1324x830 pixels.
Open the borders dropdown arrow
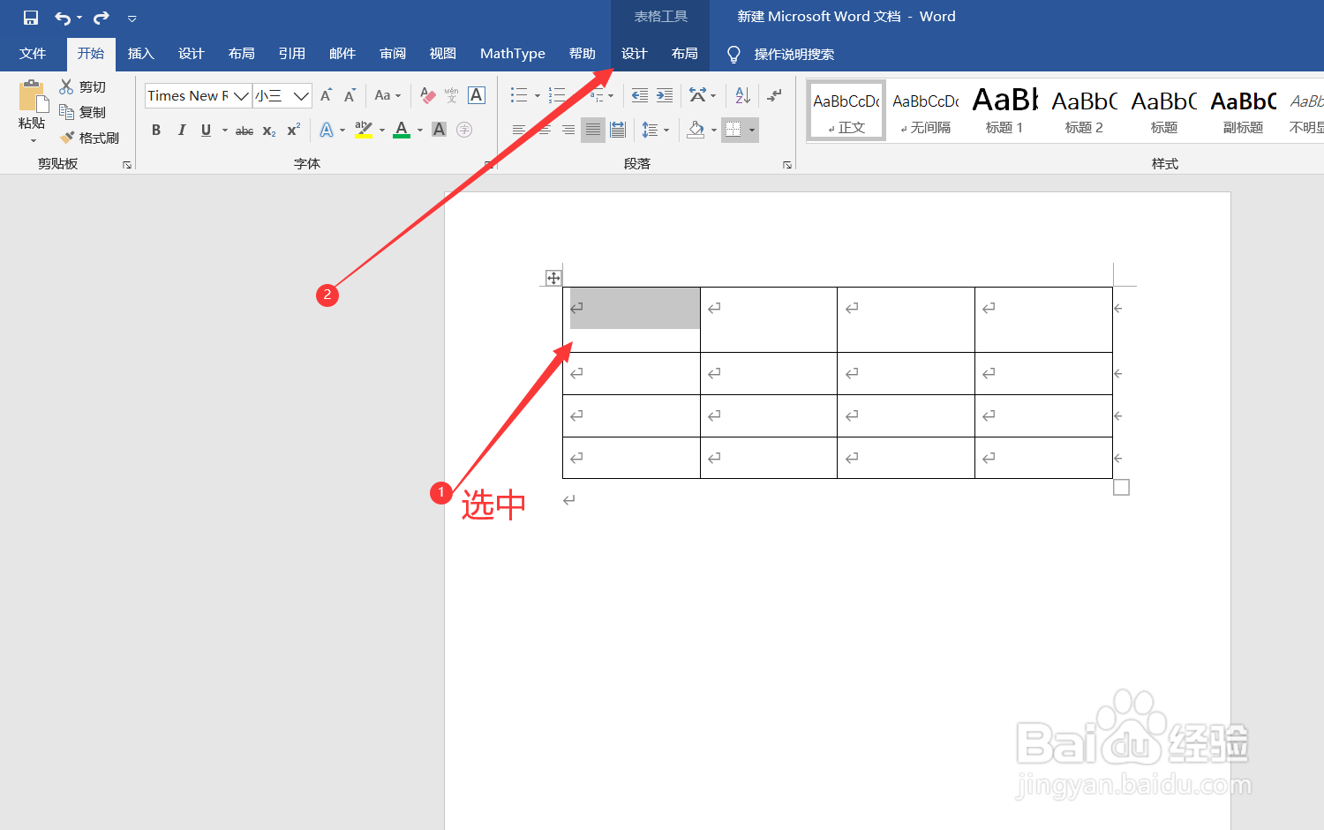coord(752,131)
